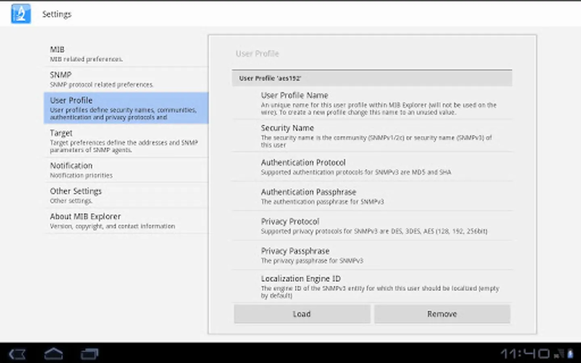Click the Remove button
This screenshot has height=363, width=581.
[x=442, y=314]
